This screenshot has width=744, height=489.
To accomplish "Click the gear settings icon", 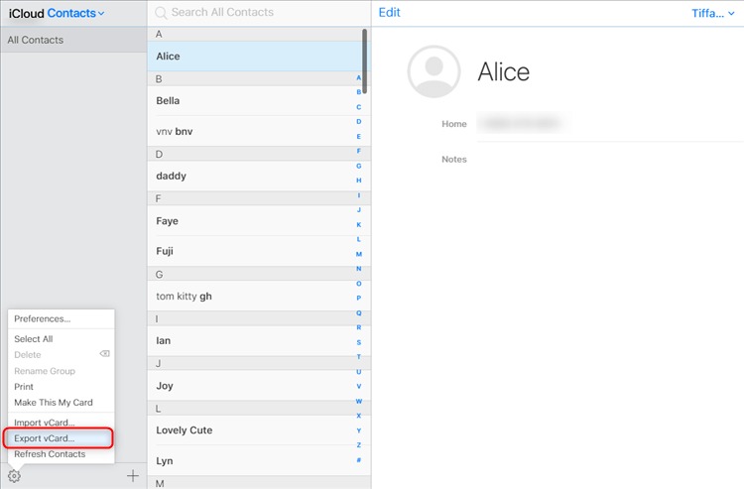I will 14,476.
